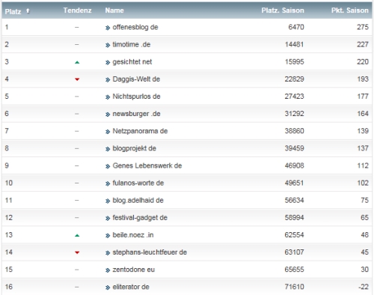The width and height of the screenshot is (374, 295).
Task: Select season rank value 71610
Action: click(295, 287)
